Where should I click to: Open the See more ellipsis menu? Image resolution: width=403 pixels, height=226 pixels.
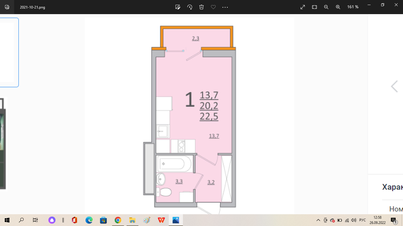pos(225,7)
